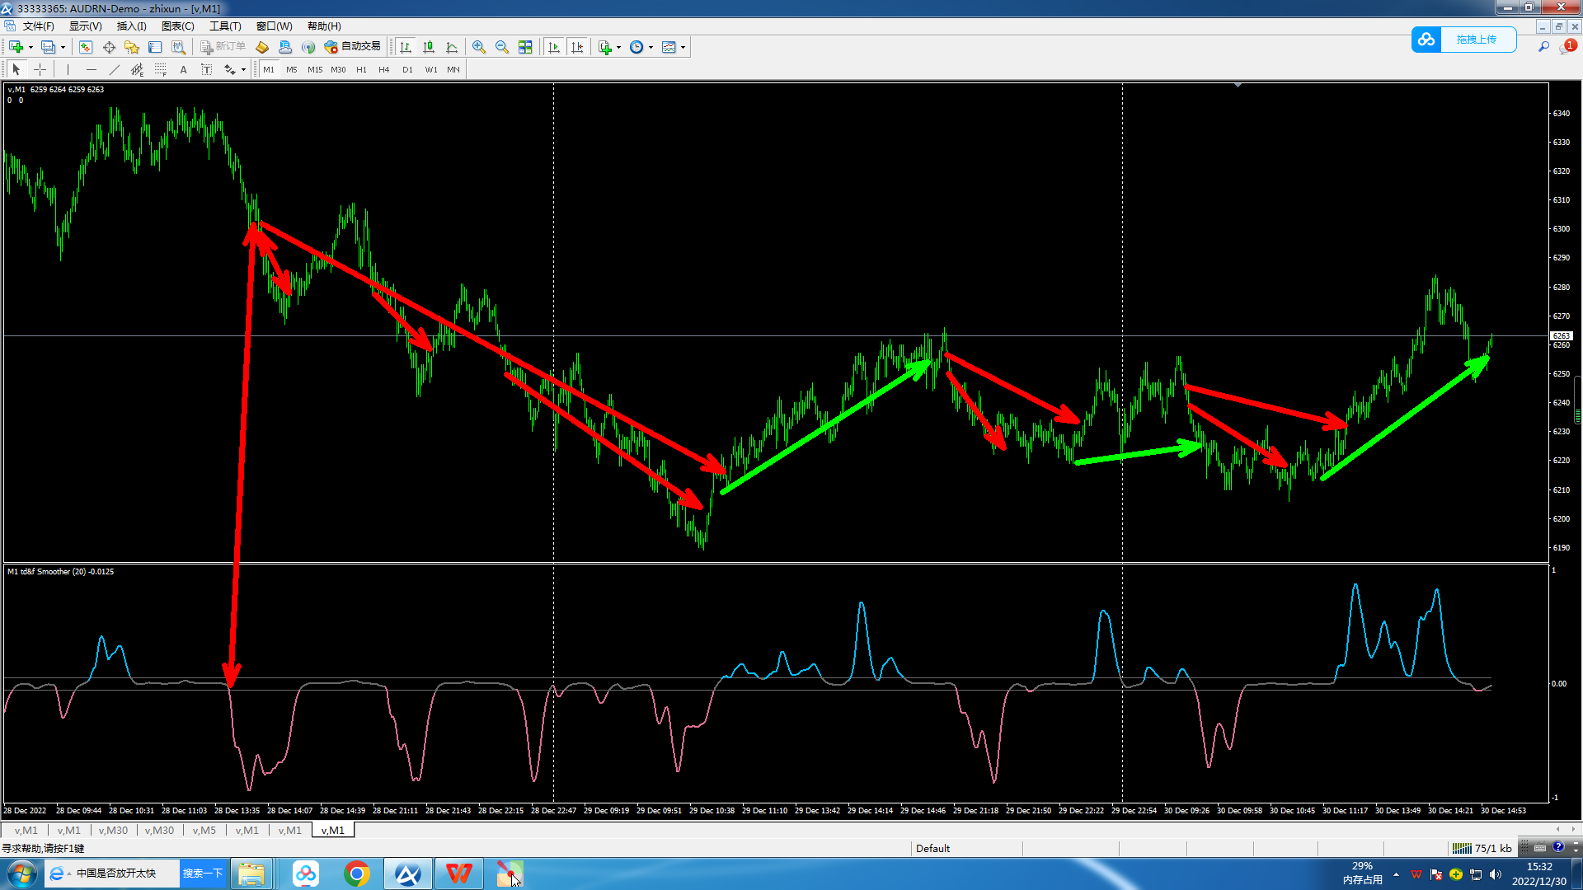Toggle chart shift option
Image resolution: width=1583 pixels, height=890 pixels.
pyautogui.click(x=577, y=47)
